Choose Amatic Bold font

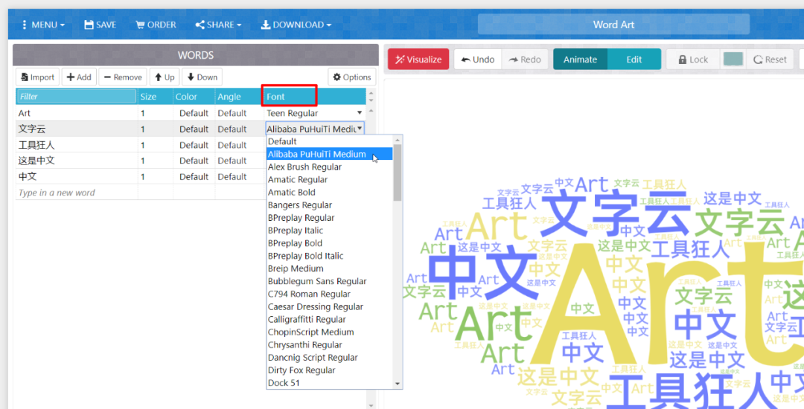coord(330,193)
